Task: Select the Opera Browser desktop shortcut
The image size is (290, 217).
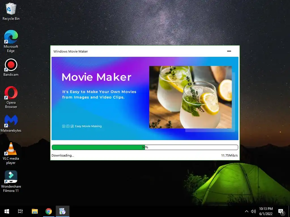Action: [11, 97]
